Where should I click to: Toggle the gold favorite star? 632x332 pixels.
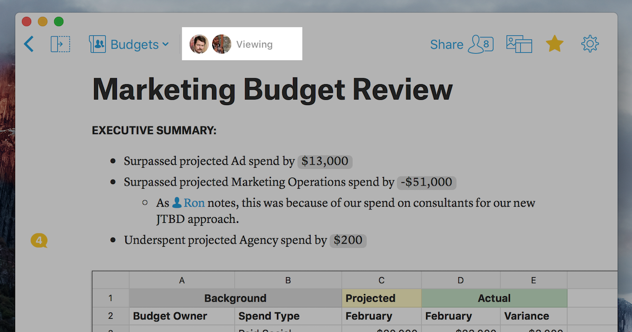(x=554, y=44)
